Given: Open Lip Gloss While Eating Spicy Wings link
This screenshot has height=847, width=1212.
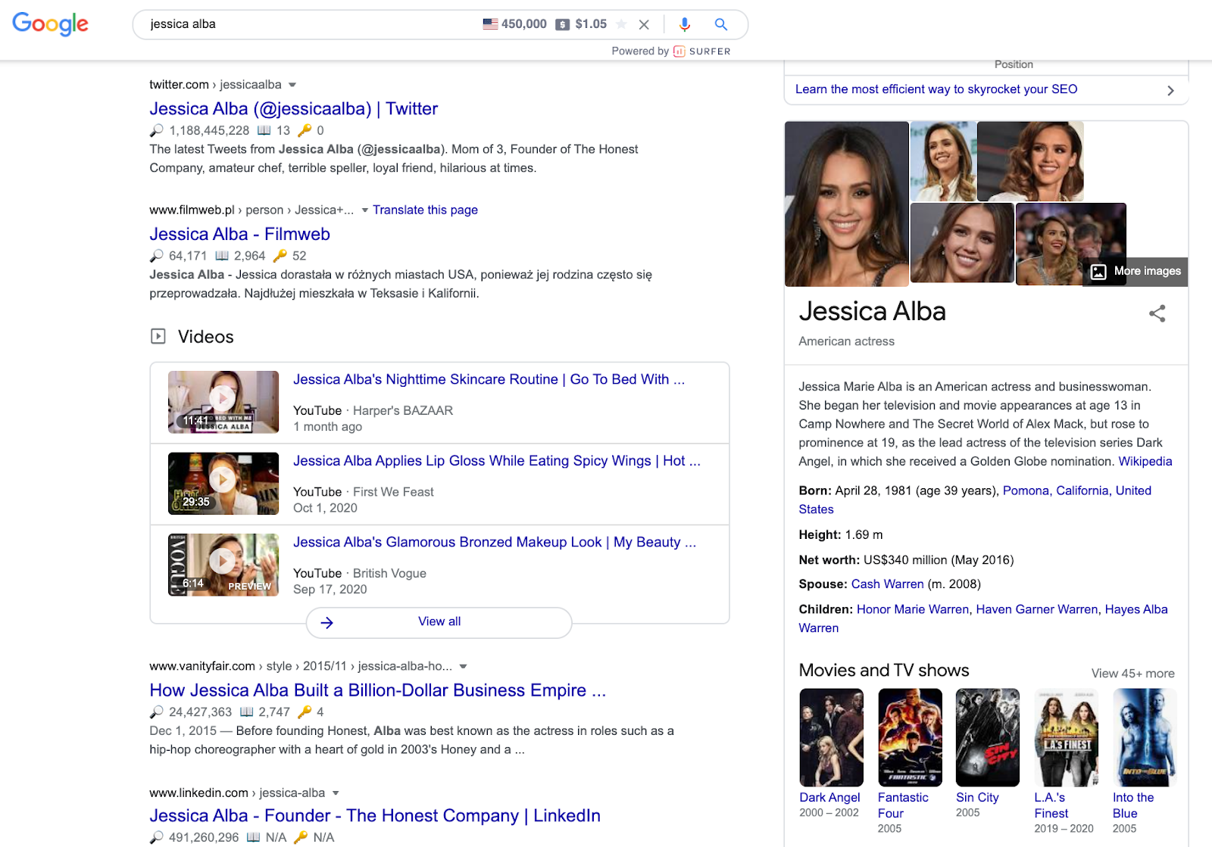Looking at the screenshot, I should [497, 460].
